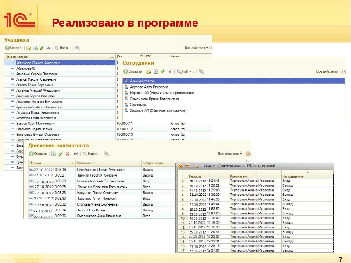Click Найти... in the Учащиеся toolbar
The width and height of the screenshot is (351, 263).
(63, 48)
